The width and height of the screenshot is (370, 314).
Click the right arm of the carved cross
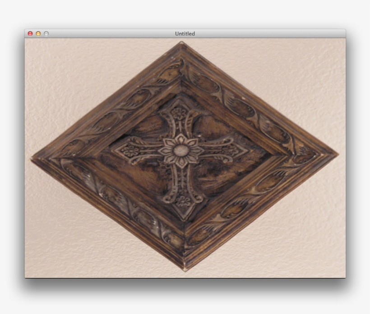[226, 152]
